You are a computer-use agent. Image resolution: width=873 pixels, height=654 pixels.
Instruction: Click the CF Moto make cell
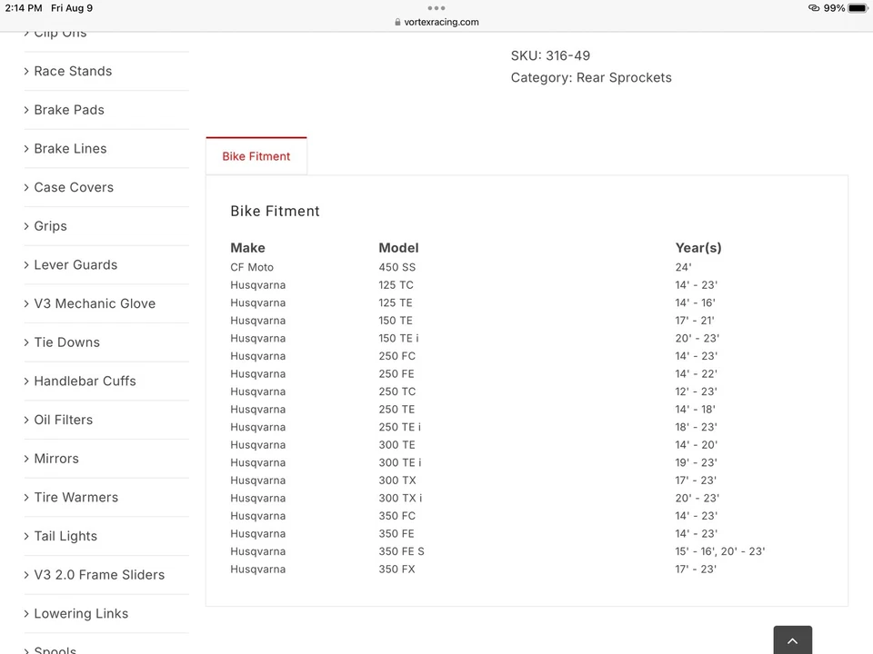point(252,267)
